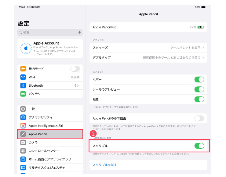The height and width of the screenshot is (177, 226).
Task: Tap the Apple Pencil sidebar icon
Action: click(x=23, y=134)
